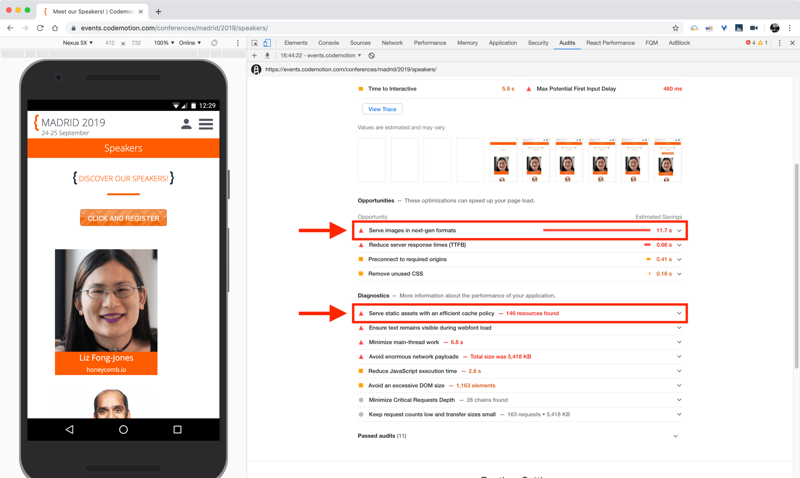The image size is (800, 478).
Task: Switch to the Network tab
Action: click(x=392, y=43)
